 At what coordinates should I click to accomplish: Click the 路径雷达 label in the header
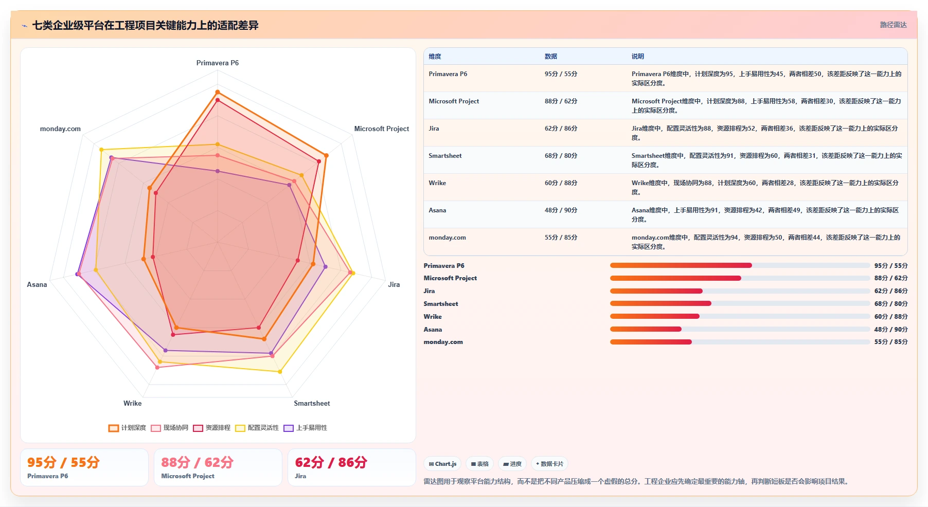[893, 25]
